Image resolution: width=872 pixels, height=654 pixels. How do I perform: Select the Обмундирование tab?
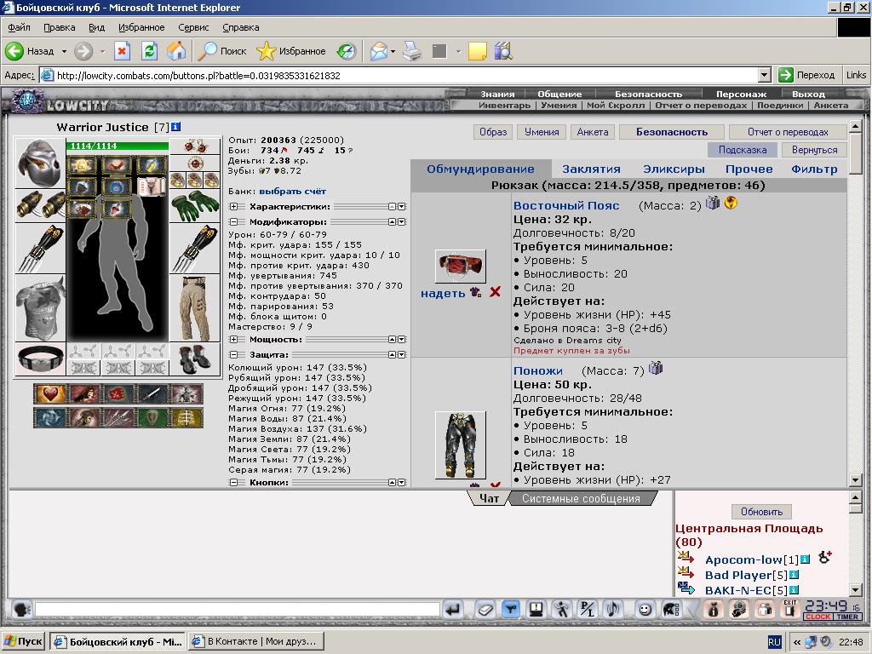tap(480, 169)
